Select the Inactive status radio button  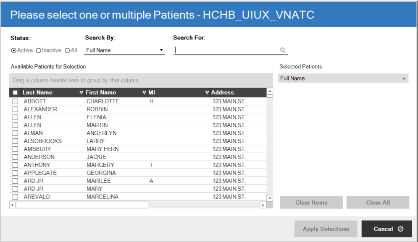tap(38, 50)
